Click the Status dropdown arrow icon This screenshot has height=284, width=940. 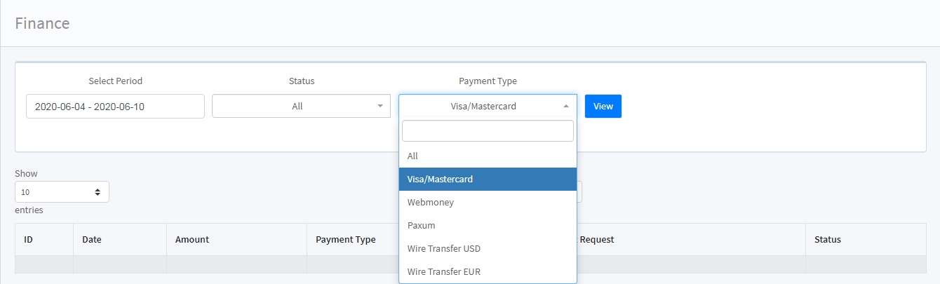click(x=380, y=106)
